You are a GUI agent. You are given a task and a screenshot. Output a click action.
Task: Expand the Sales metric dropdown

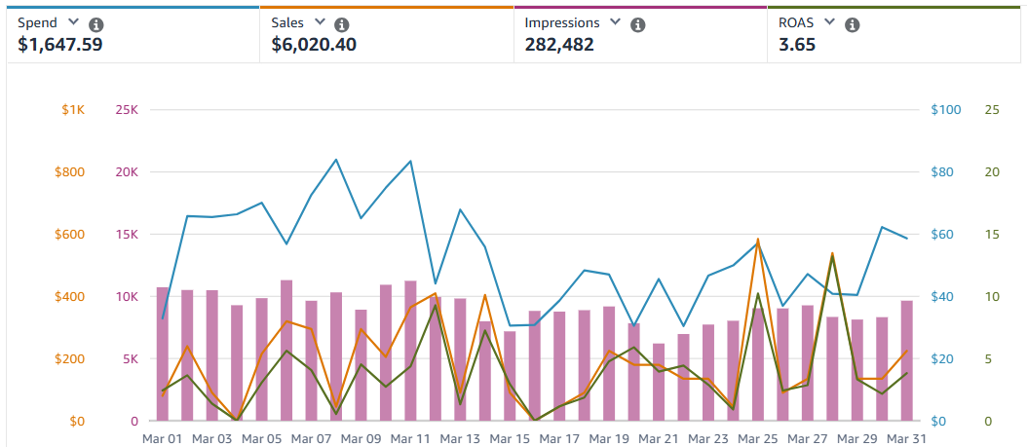[x=321, y=22]
